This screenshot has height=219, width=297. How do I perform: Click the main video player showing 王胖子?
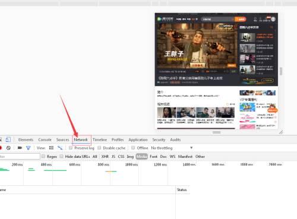[x=197, y=46]
